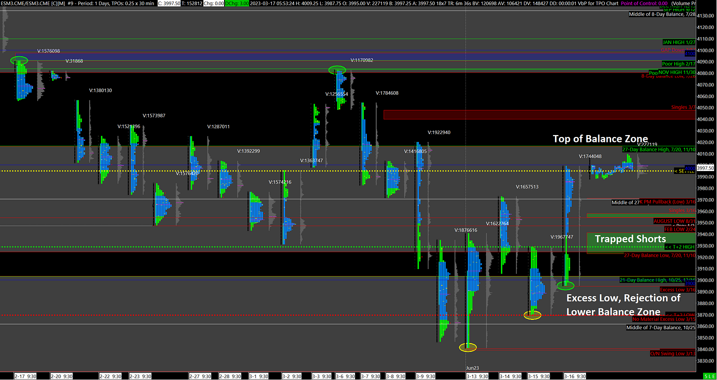Click volume label V:1576098
The height and width of the screenshot is (380, 717).
coord(49,51)
